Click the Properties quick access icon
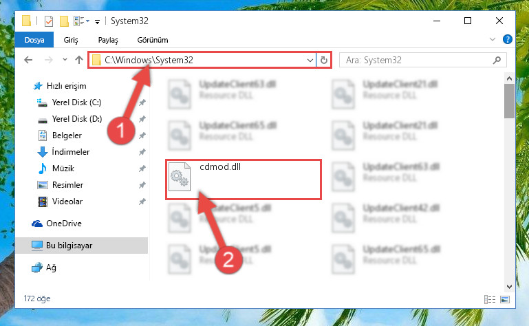Screen dimensions: 529x326 49,21
